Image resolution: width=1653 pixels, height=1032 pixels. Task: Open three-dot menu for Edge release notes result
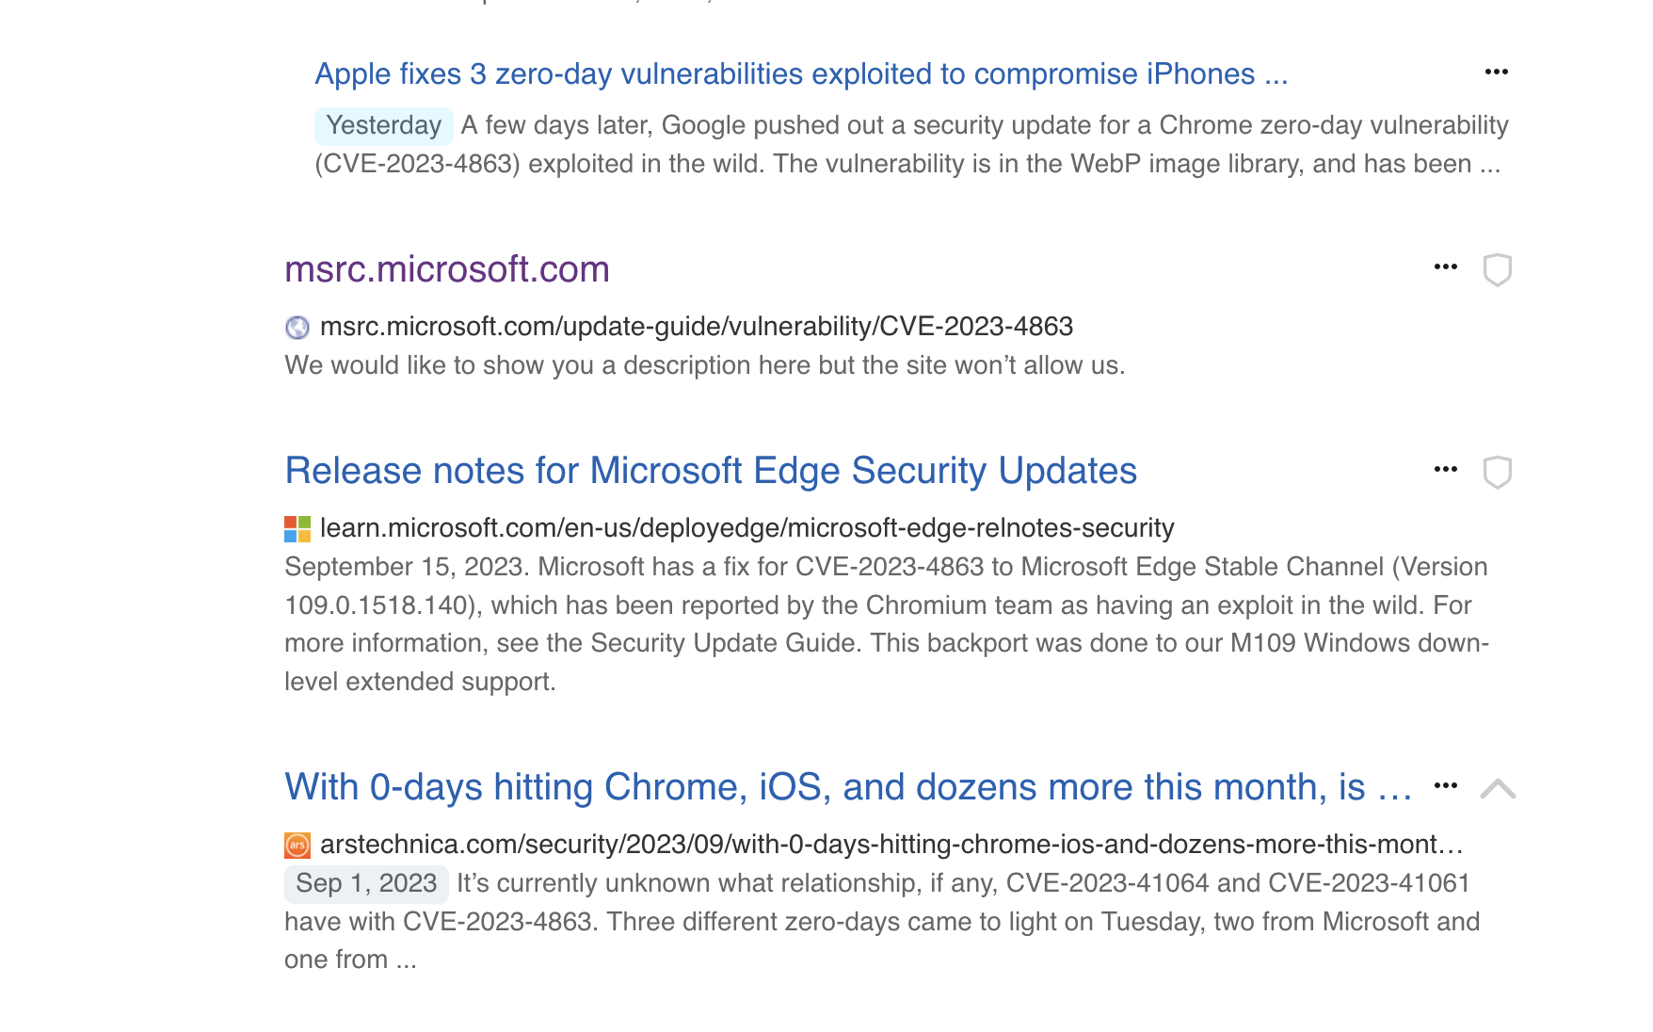click(1445, 470)
